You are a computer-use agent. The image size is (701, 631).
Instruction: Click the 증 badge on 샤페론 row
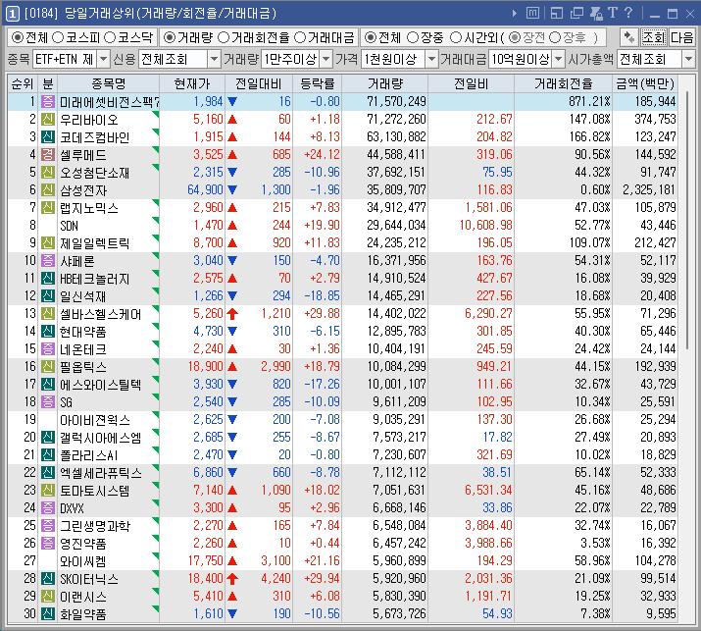click(x=48, y=260)
